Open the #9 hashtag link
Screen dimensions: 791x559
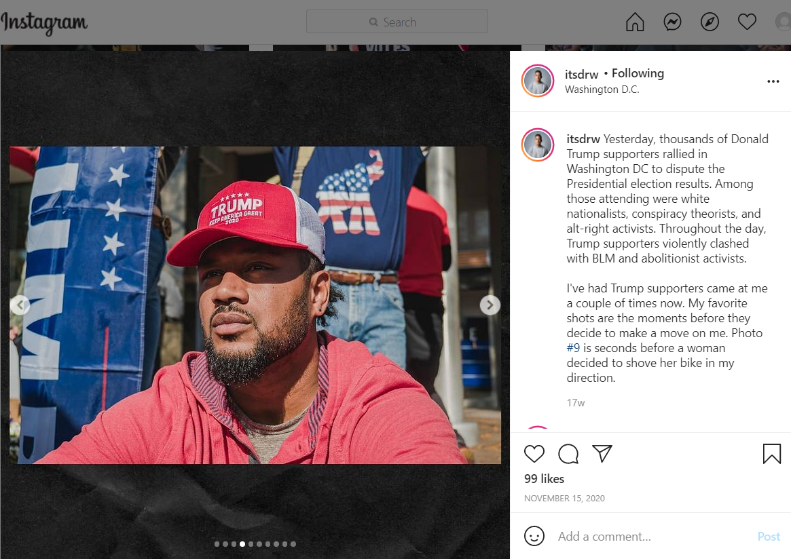pos(573,348)
